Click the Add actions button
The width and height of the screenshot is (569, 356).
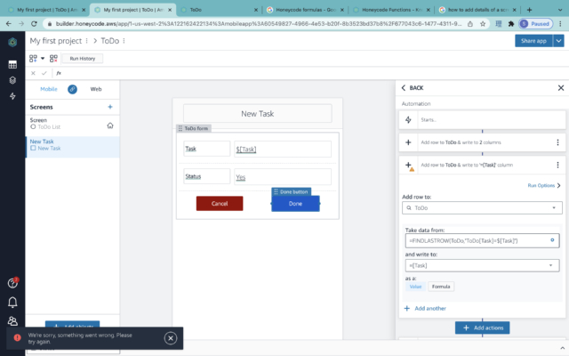pos(482,328)
